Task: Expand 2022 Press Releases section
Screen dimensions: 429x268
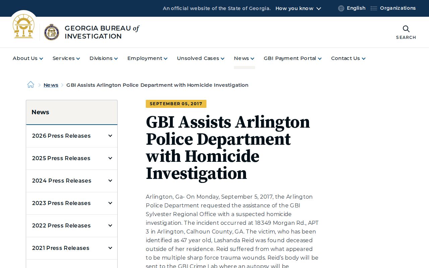Action: point(110,226)
